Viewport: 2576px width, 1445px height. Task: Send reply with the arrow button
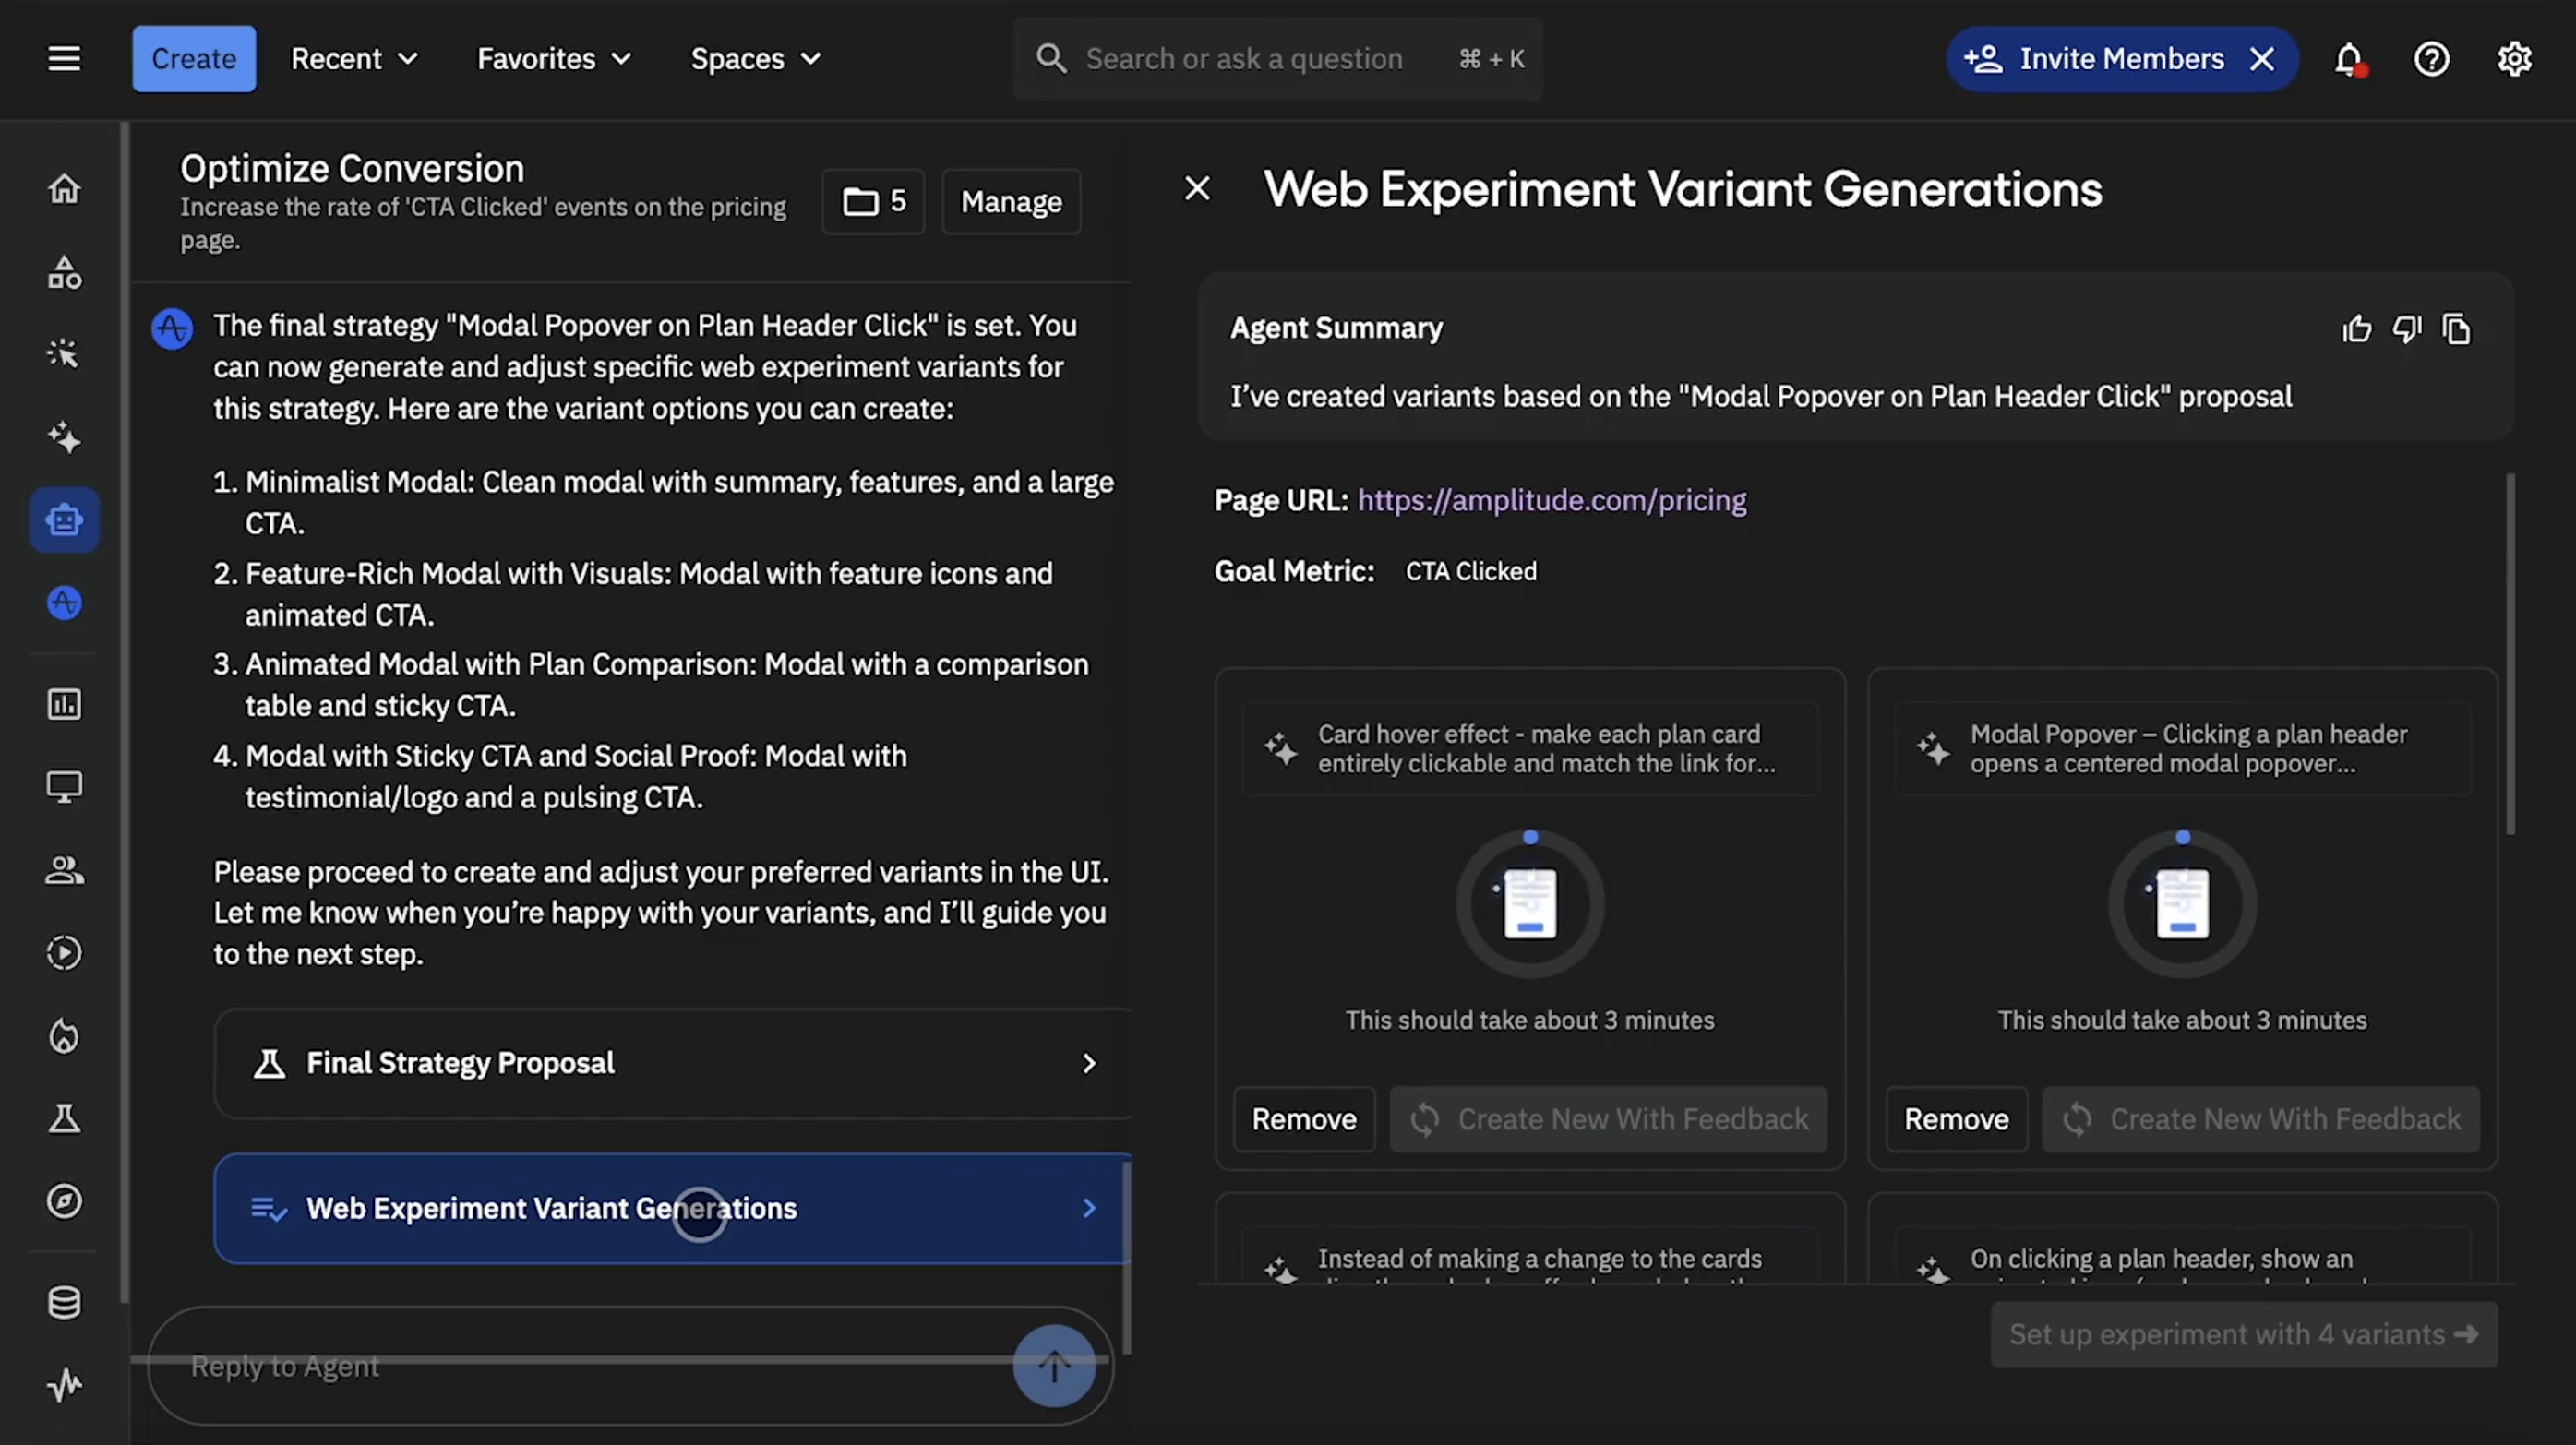(x=1054, y=1366)
